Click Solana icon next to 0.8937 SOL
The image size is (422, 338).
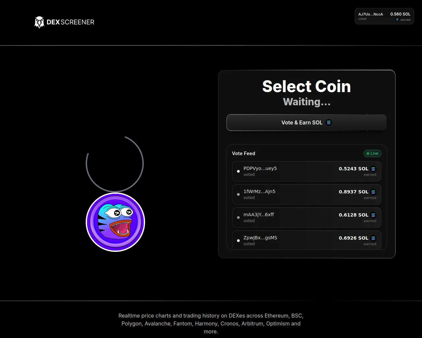373,192
